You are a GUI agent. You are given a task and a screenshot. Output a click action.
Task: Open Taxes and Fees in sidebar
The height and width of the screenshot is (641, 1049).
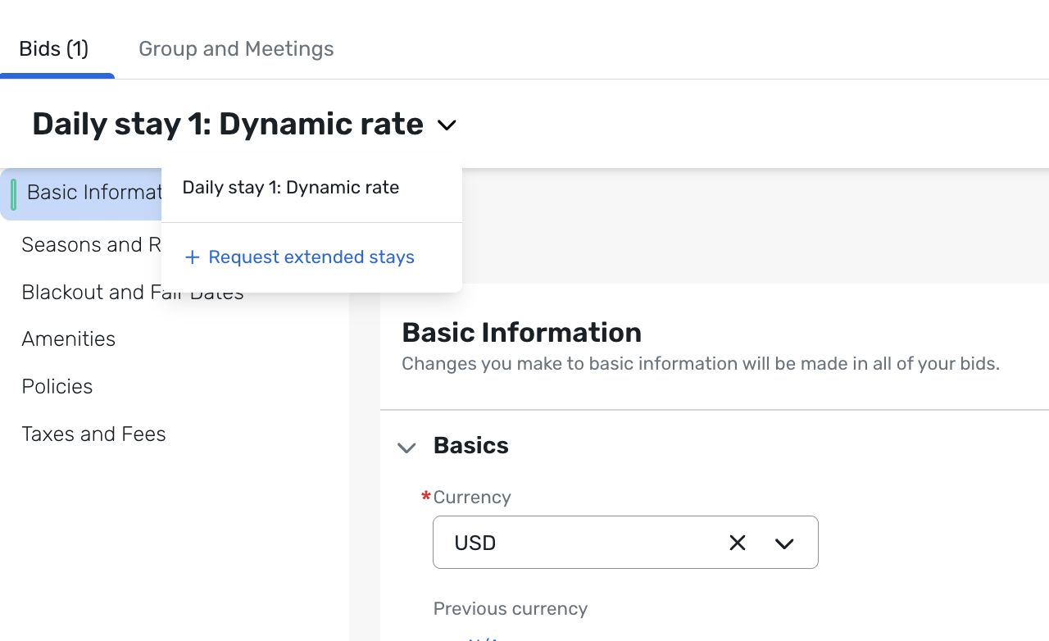click(93, 434)
